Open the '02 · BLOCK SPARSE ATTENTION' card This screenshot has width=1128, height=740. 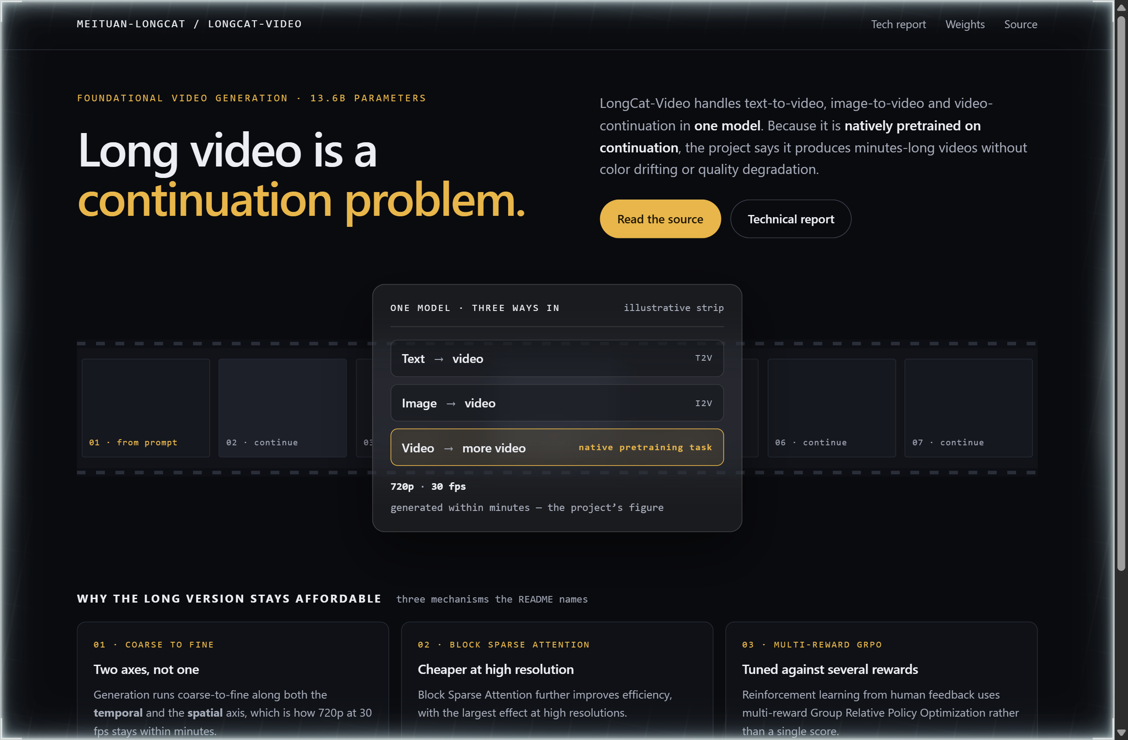(557, 680)
